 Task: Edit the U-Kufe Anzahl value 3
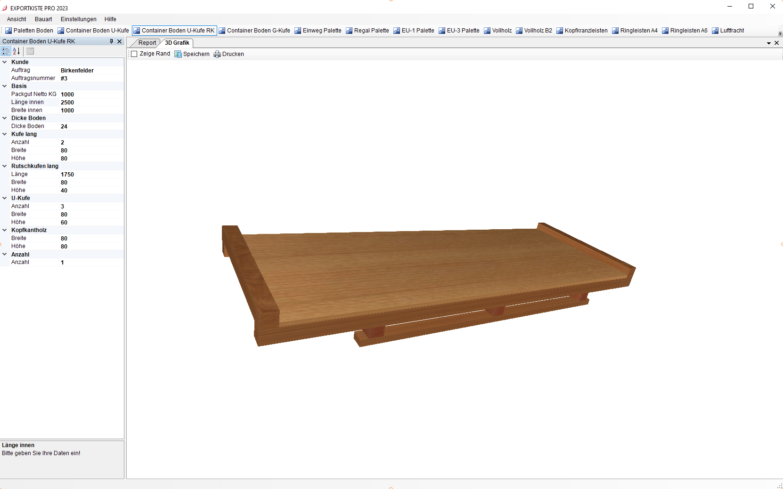coord(91,207)
